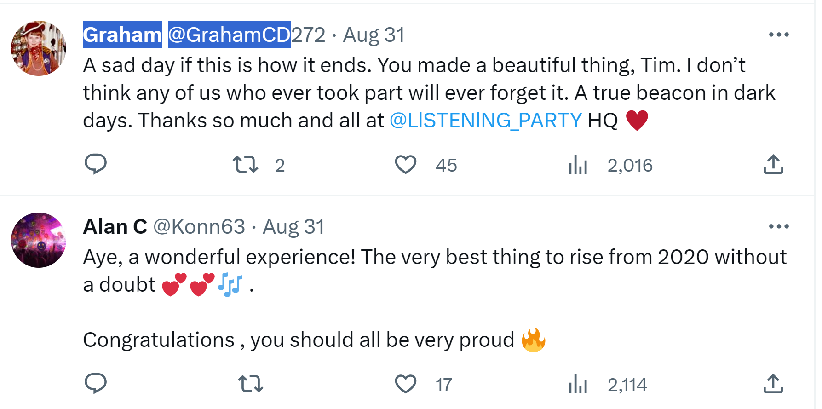
Task: Open Graham's profile via display name
Action: (x=122, y=35)
